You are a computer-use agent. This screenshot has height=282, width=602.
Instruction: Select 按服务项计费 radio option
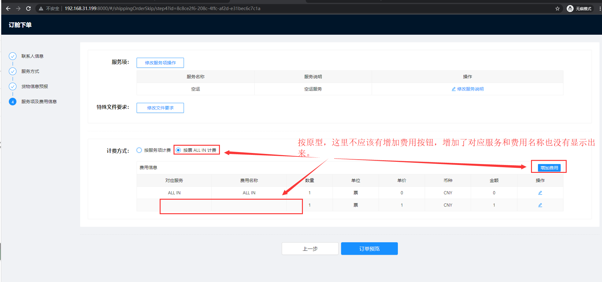click(139, 150)
